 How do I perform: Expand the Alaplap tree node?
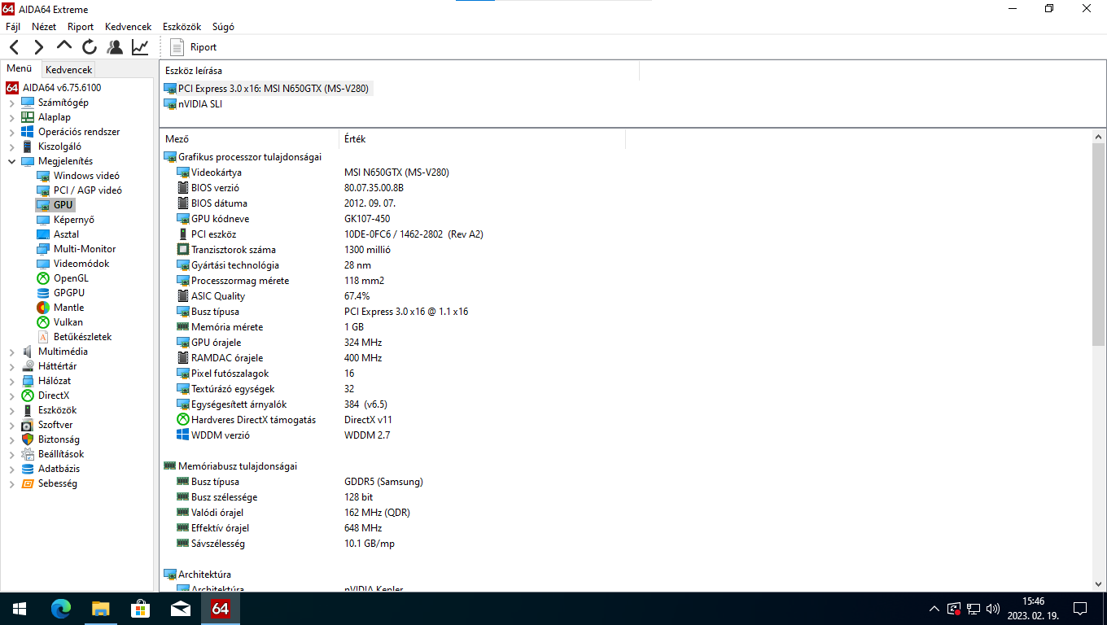[x=12, y=117]
